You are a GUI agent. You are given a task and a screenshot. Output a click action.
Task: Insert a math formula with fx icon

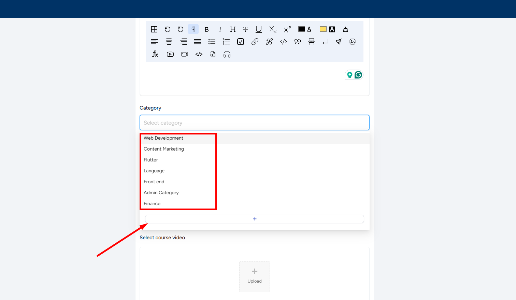[x=155, y=54]
